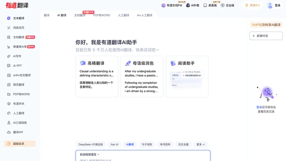
Task: Click the SVIP无限畅享AI翻译 banner
Action: click(x=266, y=25)
